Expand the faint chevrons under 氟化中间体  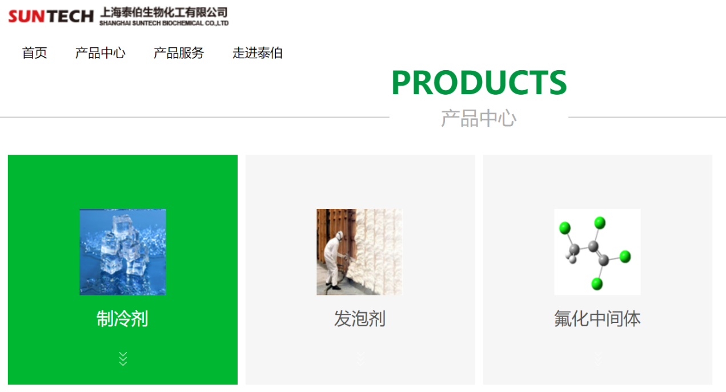[x=598, y=358]
